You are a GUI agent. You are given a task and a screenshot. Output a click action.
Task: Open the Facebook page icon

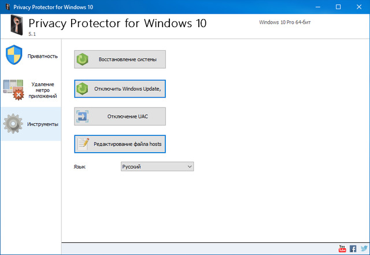[x=353, y=249]
